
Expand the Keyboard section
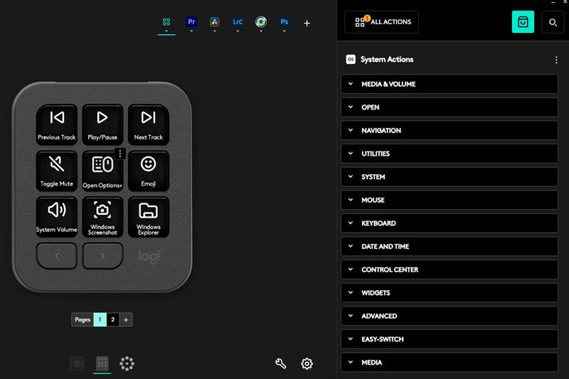click(450, 223)
